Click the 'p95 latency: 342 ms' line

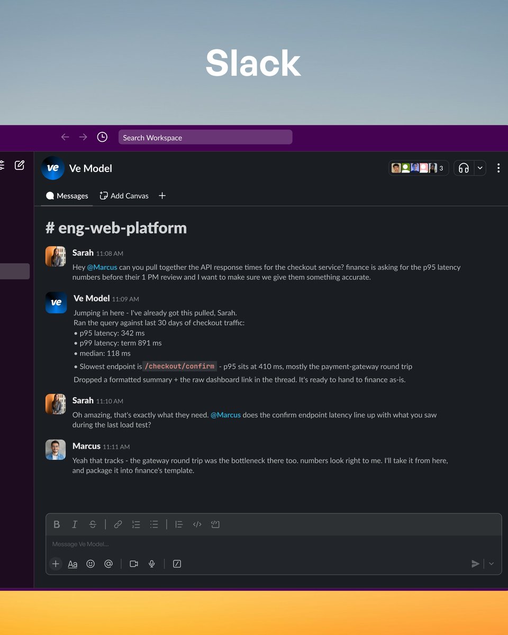[109, 333]
